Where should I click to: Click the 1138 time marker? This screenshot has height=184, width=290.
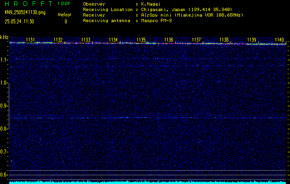[x=224, y=40]
